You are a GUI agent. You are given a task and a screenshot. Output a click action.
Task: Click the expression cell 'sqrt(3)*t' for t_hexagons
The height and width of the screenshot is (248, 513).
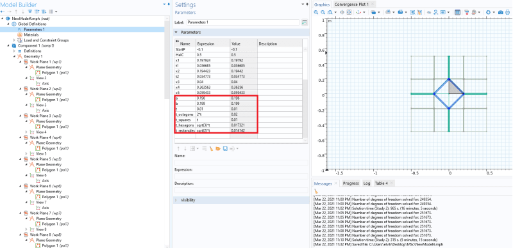click(213, 125)
